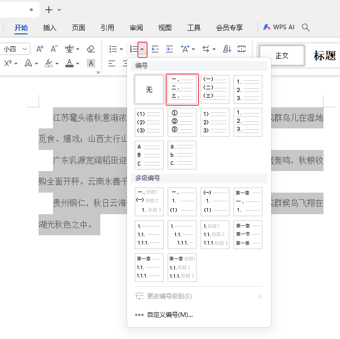This screenshot has height=339, width=340.
Task: Switch to the 工具 tab
Action: tap(194, 28)
